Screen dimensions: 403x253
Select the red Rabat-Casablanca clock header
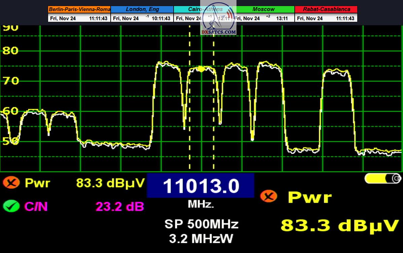click(326, 9)
